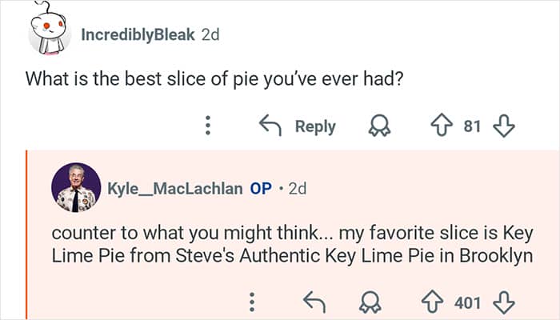
Task: Click the 2d timestamp beside IncrediblyBleak
Action: pyautogui.click(x=210, y=35)
